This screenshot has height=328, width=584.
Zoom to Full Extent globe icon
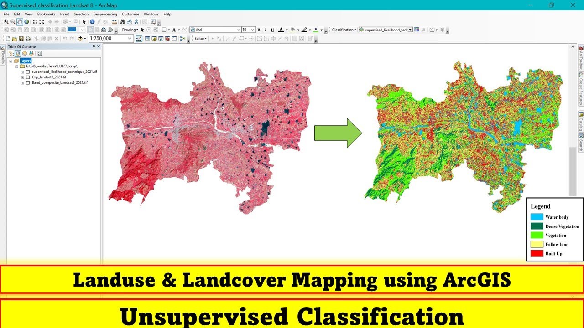(26, 21)
